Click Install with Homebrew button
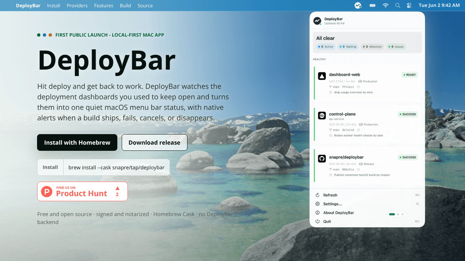465x261 pixels. (77, 142)
